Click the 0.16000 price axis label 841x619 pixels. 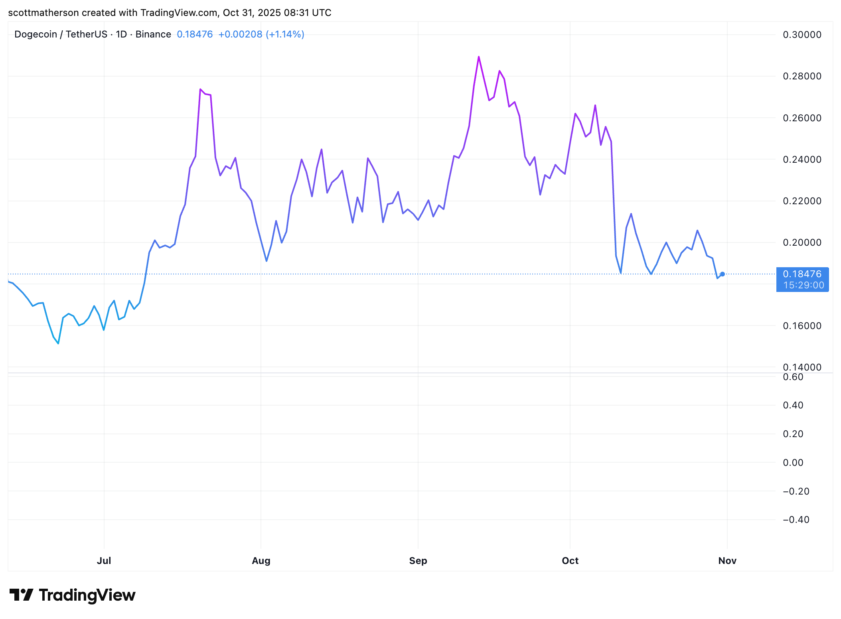pyautogui.click(x=802, y=326)
